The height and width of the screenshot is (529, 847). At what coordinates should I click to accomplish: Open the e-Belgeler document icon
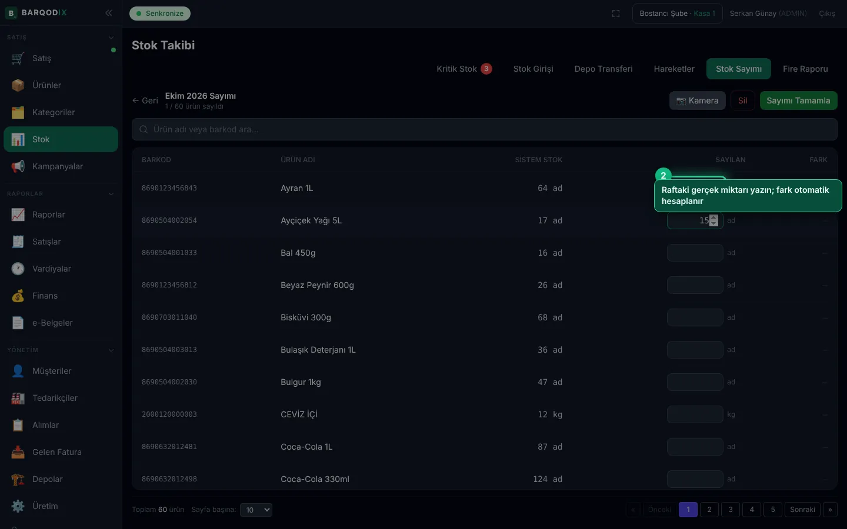click(x=18, y=323)
